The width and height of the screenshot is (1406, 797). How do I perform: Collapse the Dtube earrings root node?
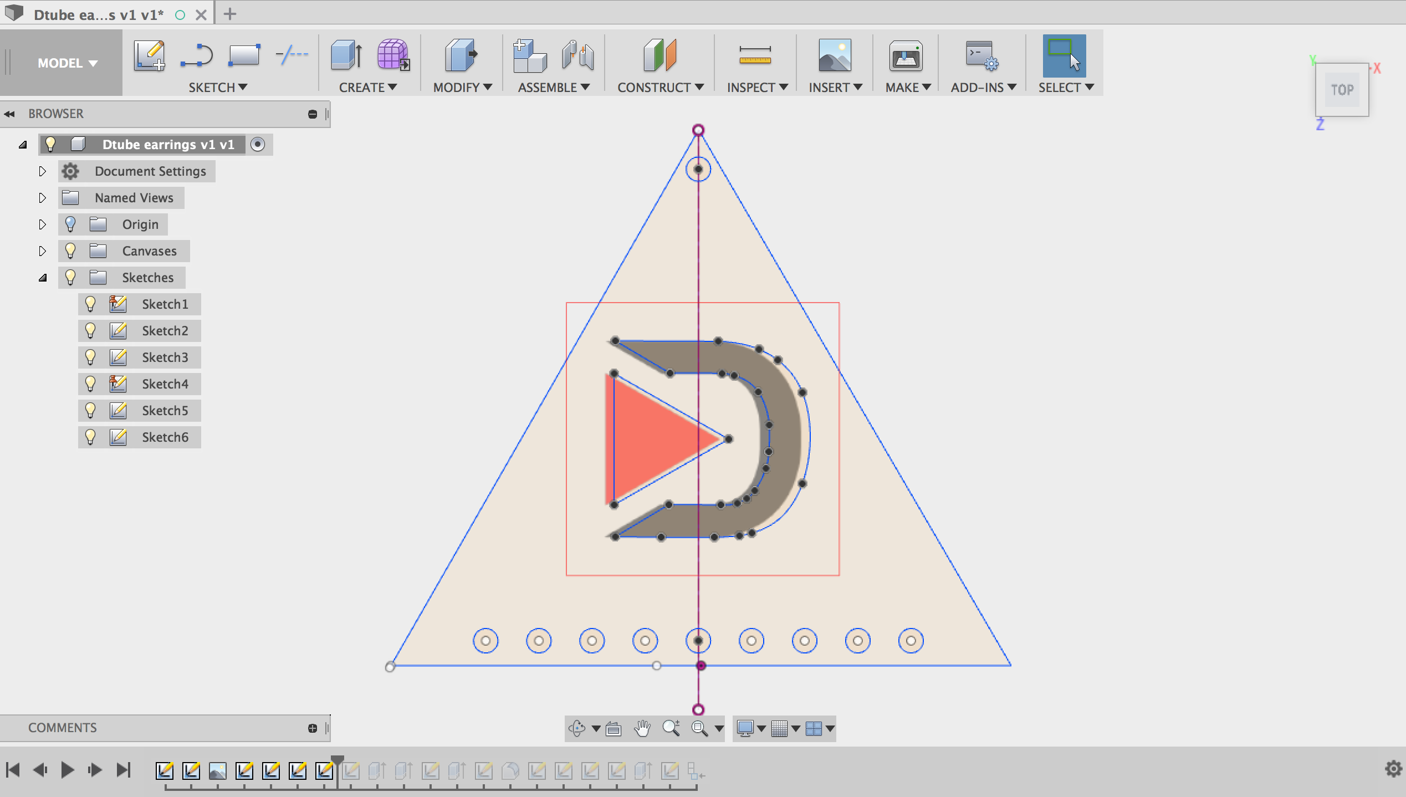pyautogui.click(x=22, y=144)
